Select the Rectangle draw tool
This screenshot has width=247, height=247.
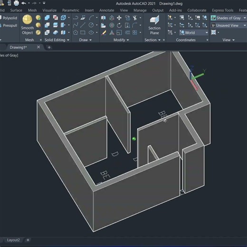[83, 32]
